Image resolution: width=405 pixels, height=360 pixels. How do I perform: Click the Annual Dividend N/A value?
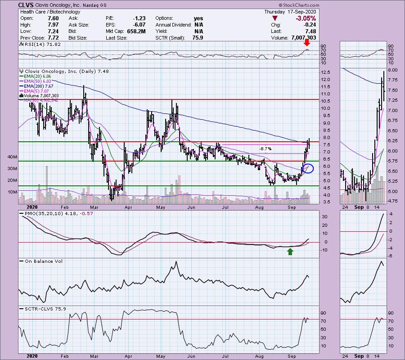(198, 25)
